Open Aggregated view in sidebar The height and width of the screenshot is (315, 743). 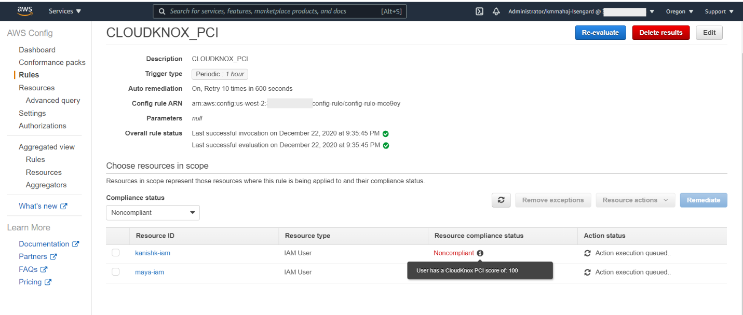(x=47, y=147)
